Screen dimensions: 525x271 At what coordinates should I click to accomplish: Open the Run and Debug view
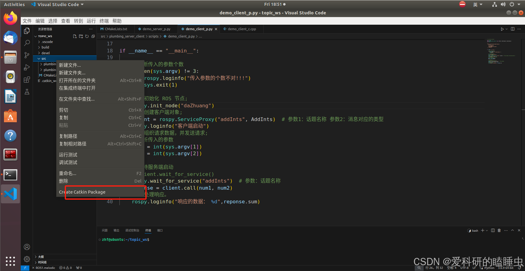point(27,67)
